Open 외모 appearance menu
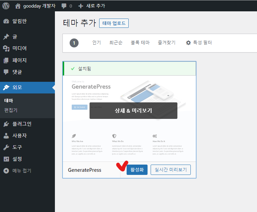The width and height of the screenshot is (257, 212). (27, 88)
